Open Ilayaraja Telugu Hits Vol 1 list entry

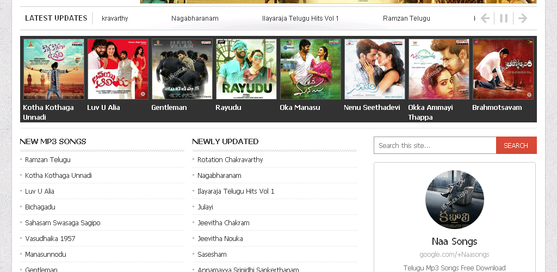pos(236,191)
